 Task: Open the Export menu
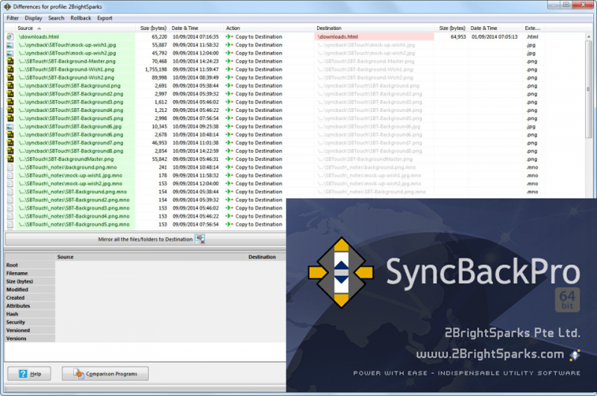[104, 18]
